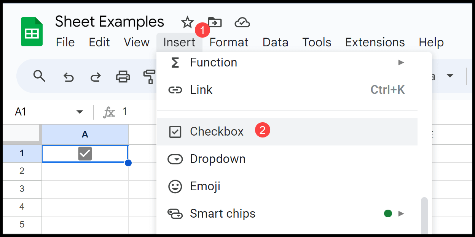Select the Paint format tool
This screenshot has height=237, width=475.
[x=150, y=76]
